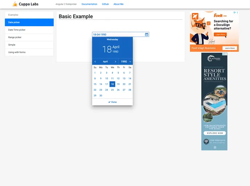Open the April month selector

pos(105,61)
